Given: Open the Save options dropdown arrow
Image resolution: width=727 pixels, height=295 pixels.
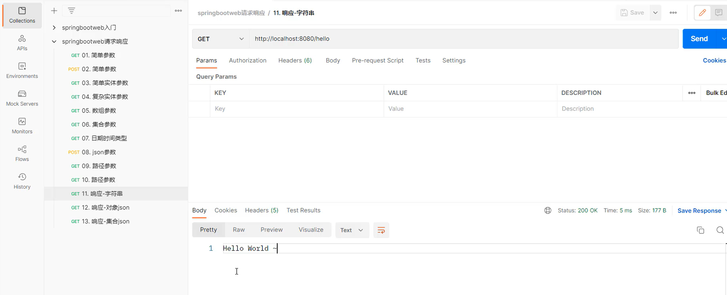Looking at the screenshot, I should pyautogui.click(x=655, y=13).
